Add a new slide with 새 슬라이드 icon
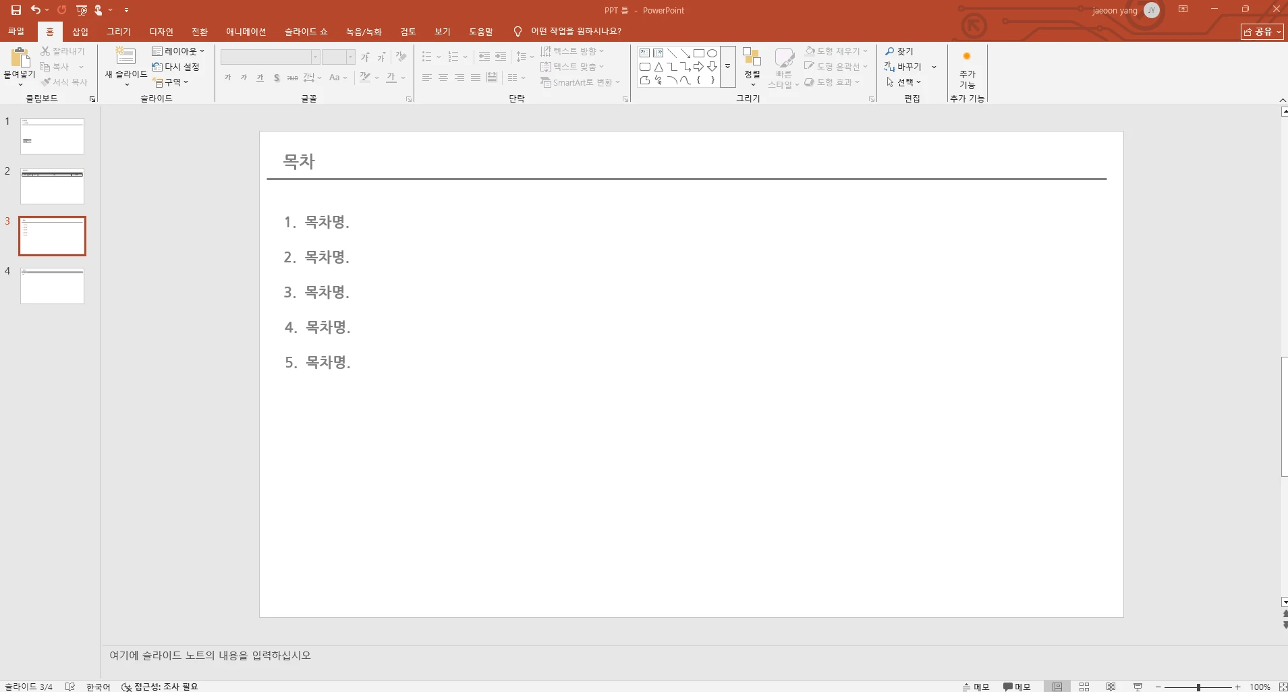This screenshot has width=1288, height=692. pyautogui.click(x=126, y=56)
